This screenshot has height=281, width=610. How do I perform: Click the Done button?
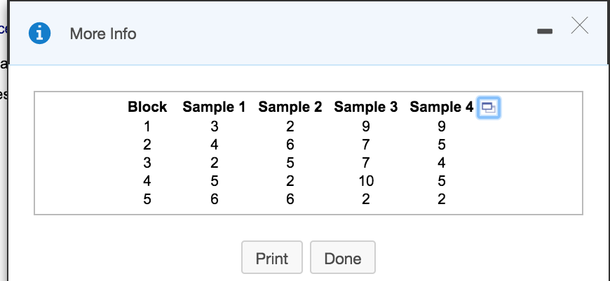point(342,259)
